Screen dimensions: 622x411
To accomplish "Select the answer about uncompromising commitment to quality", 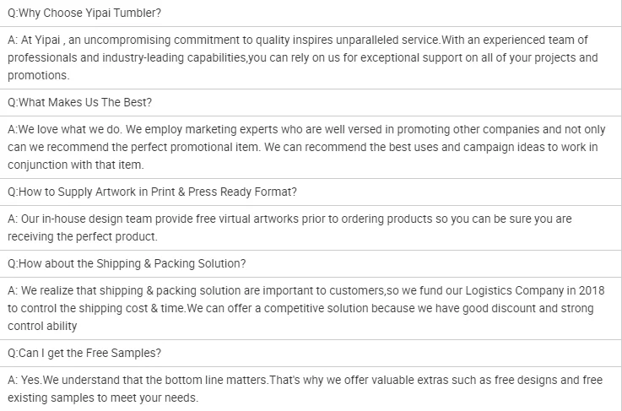I will pyautogui.click(x=311, y=58).
